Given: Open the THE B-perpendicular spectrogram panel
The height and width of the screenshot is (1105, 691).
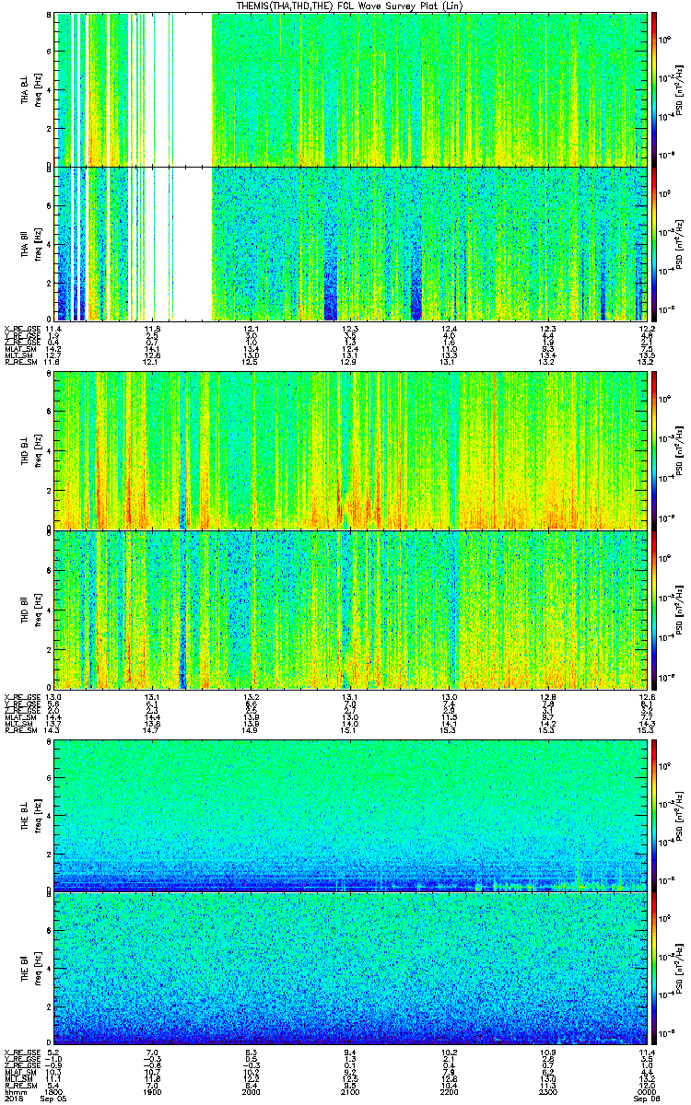Looking at the screenshot, I should 355,814.
